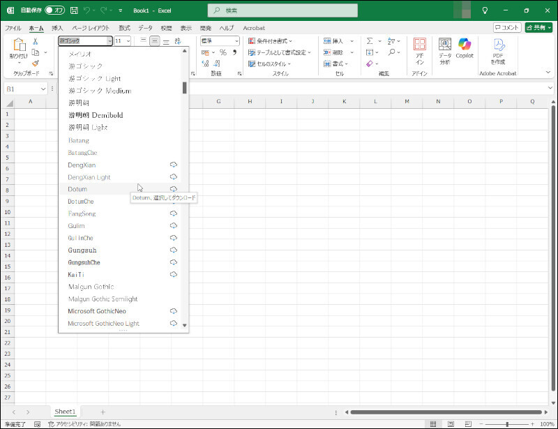Click the Cut scissors icon
The image size is (558, 429).
point(36,41)
